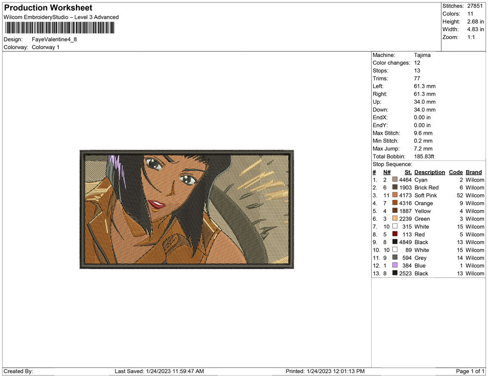This screenshot has width=488, height=376.
Task: Click the stitch count 2523 in stop 13
Action: [x=405, y=273]
